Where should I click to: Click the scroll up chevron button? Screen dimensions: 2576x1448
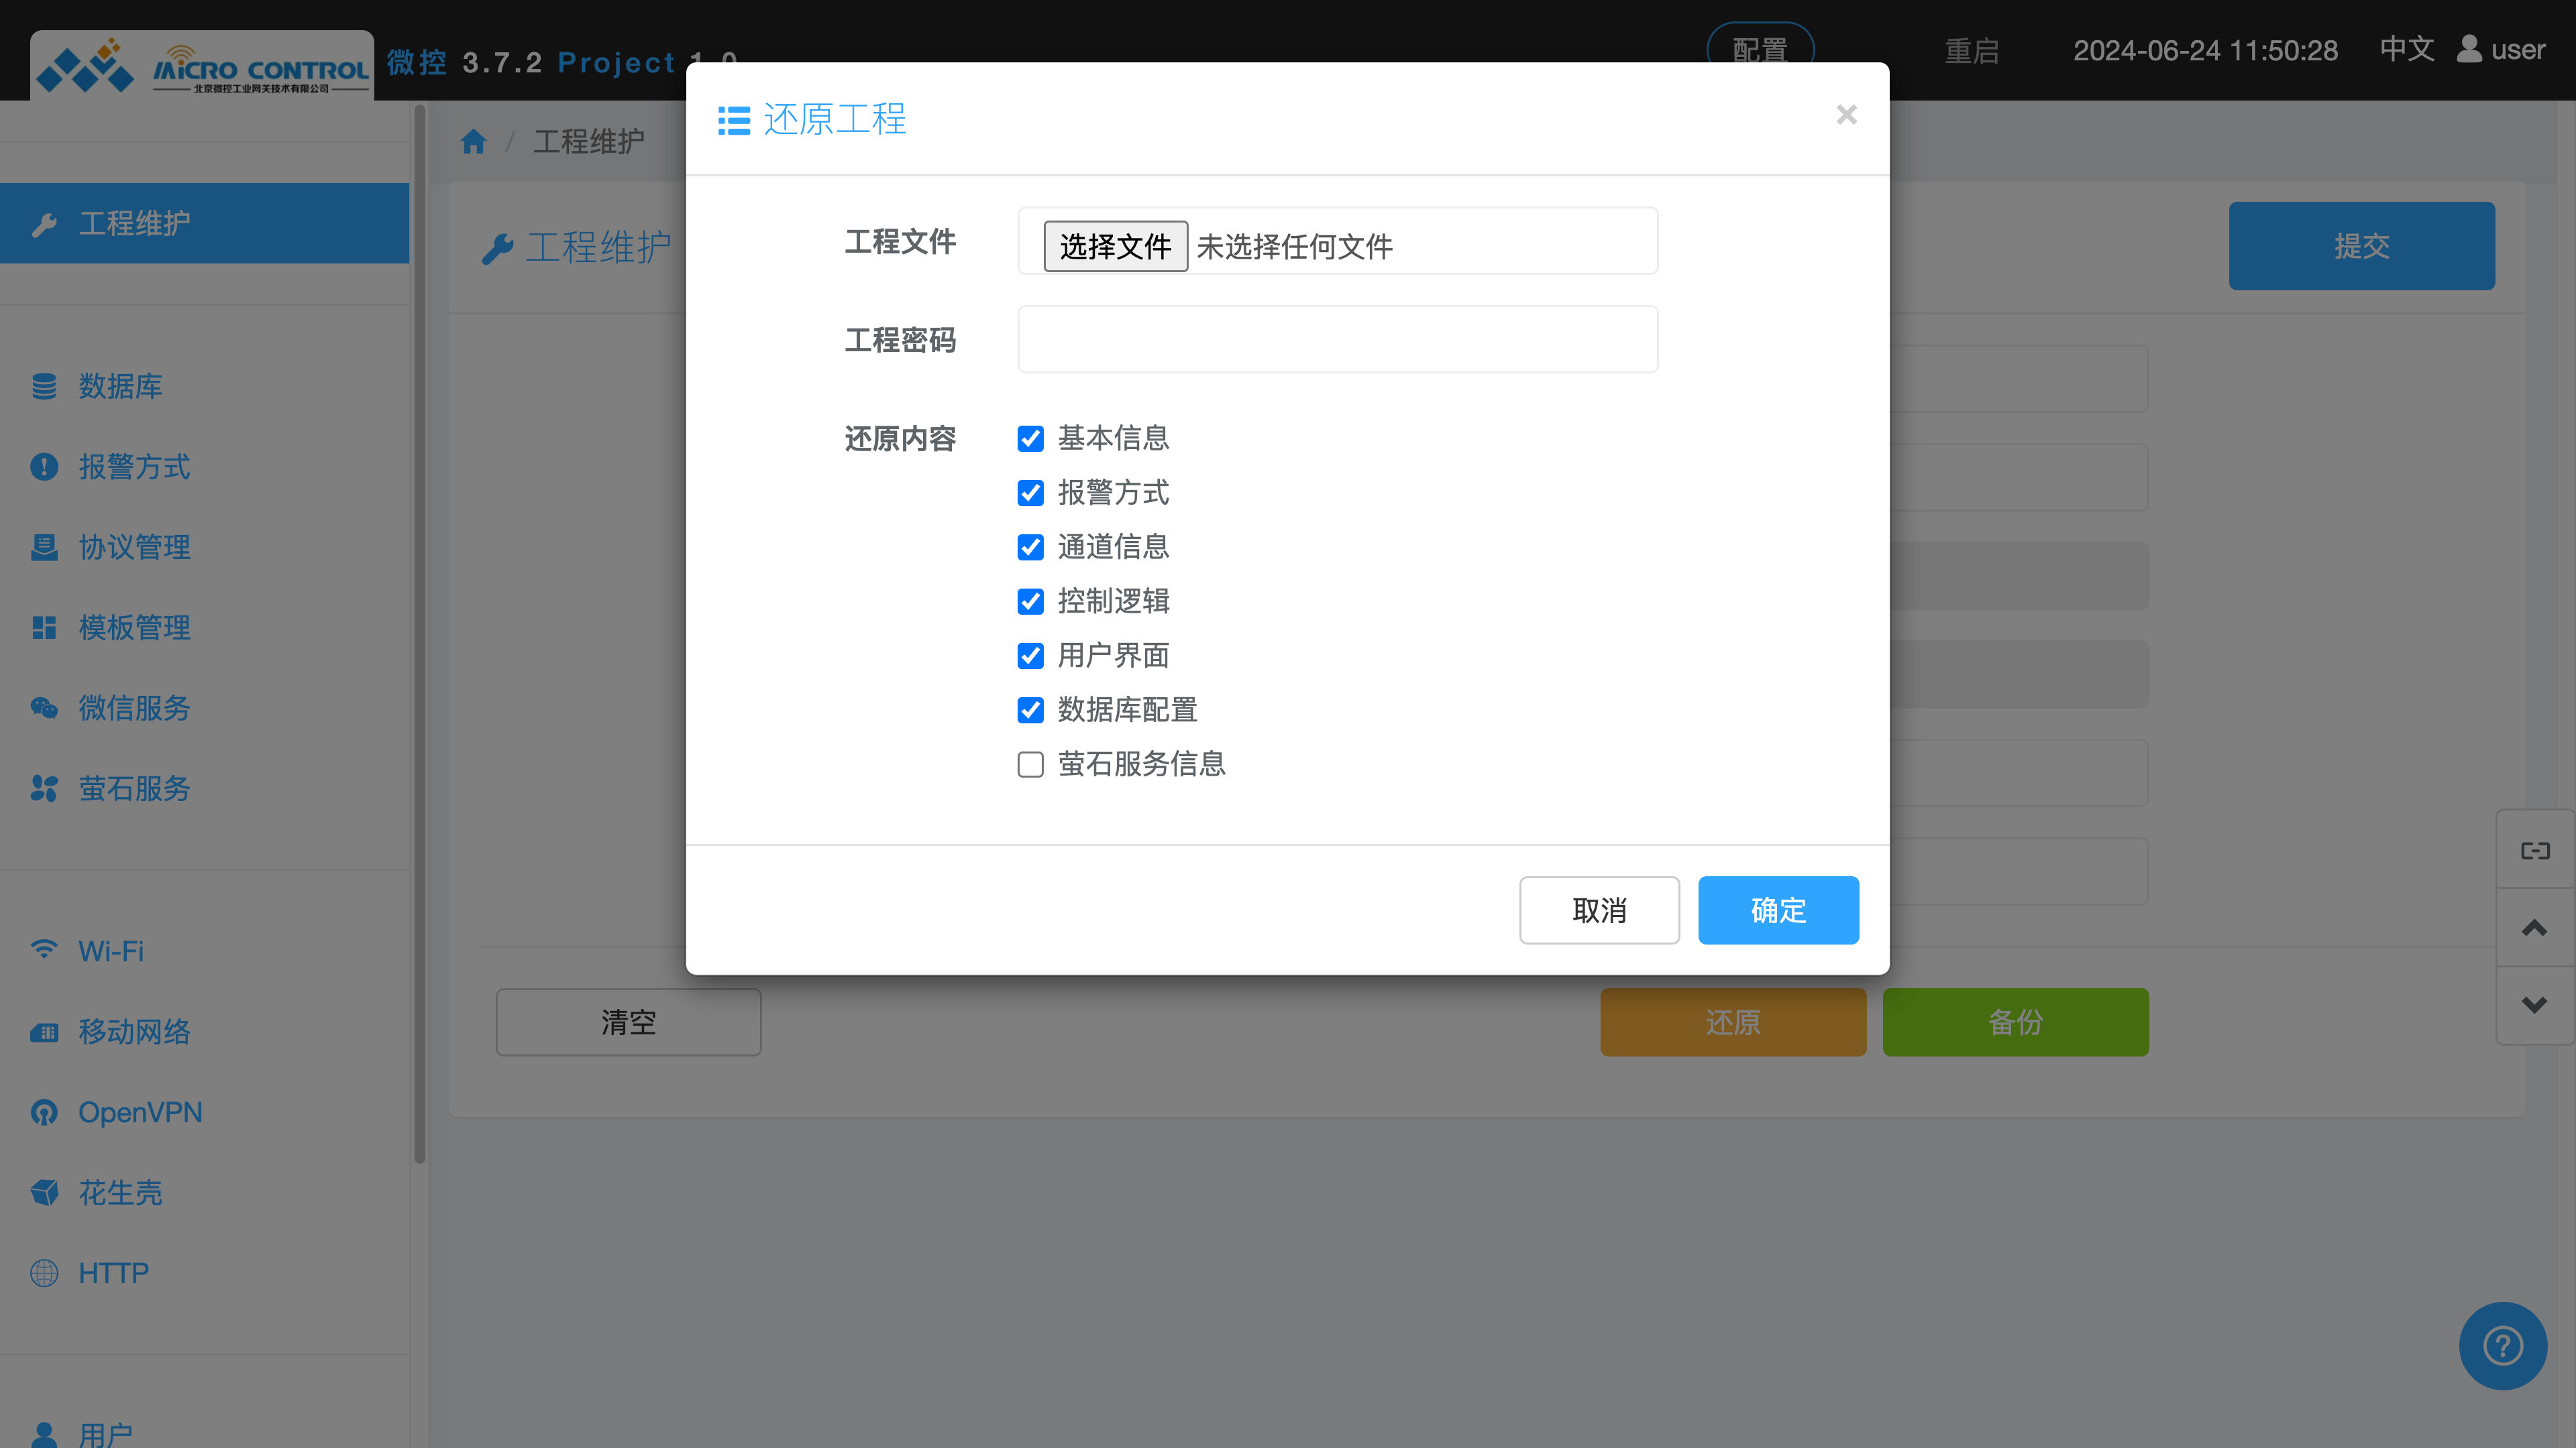click(2535, 928)
